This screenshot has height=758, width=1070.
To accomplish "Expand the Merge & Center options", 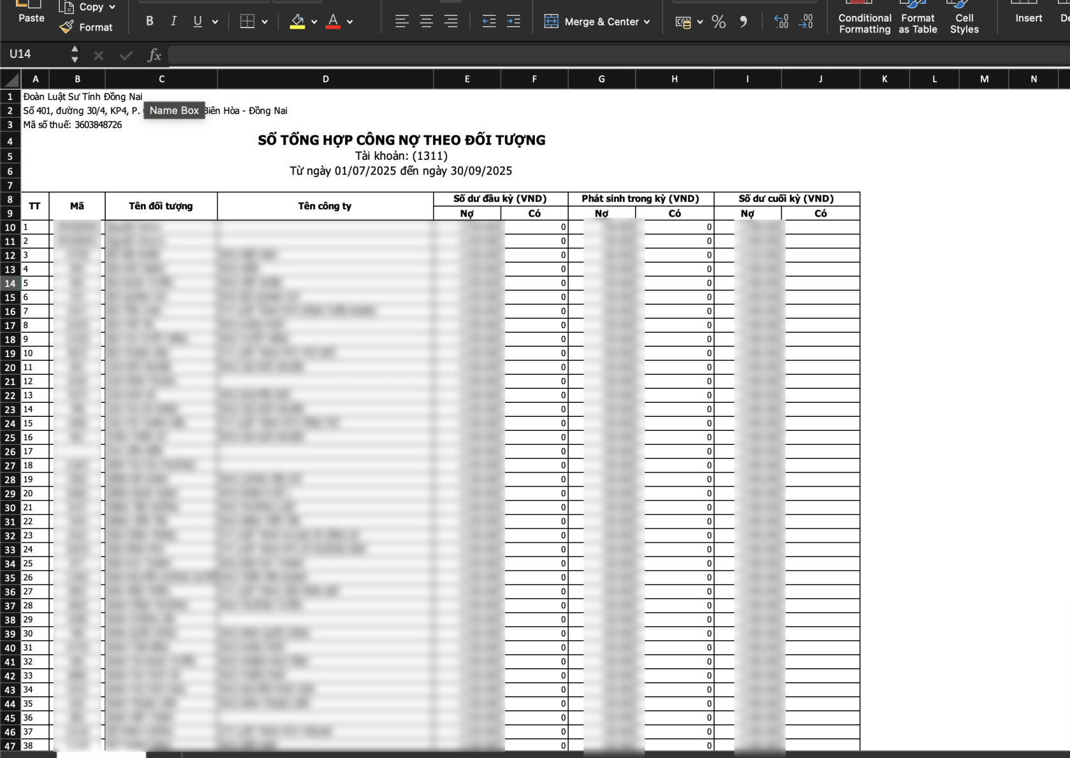I will click(x=648, y=21).
